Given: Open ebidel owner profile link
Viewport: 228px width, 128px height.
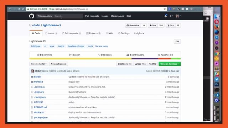Looking at the screenshot, I should click(36, 25).
